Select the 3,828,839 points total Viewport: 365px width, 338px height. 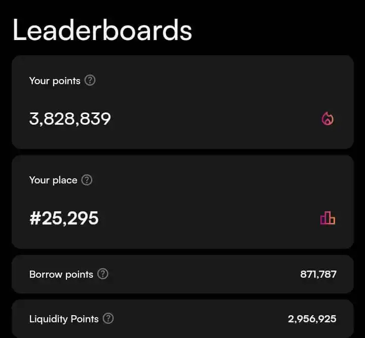(70, 119)
